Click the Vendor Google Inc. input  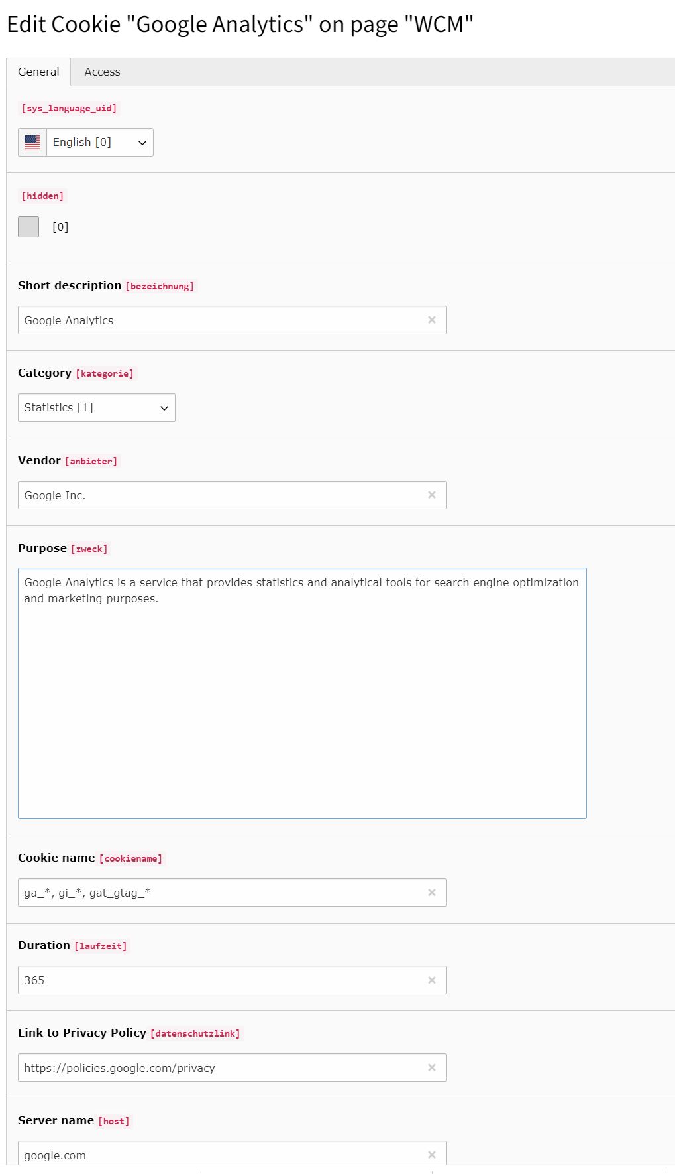[219, 495]
